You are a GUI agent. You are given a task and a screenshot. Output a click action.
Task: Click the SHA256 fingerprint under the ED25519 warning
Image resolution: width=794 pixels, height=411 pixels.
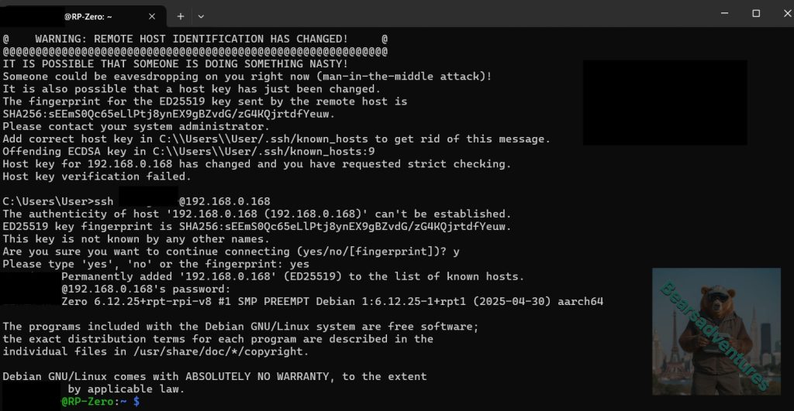(169, 114)
